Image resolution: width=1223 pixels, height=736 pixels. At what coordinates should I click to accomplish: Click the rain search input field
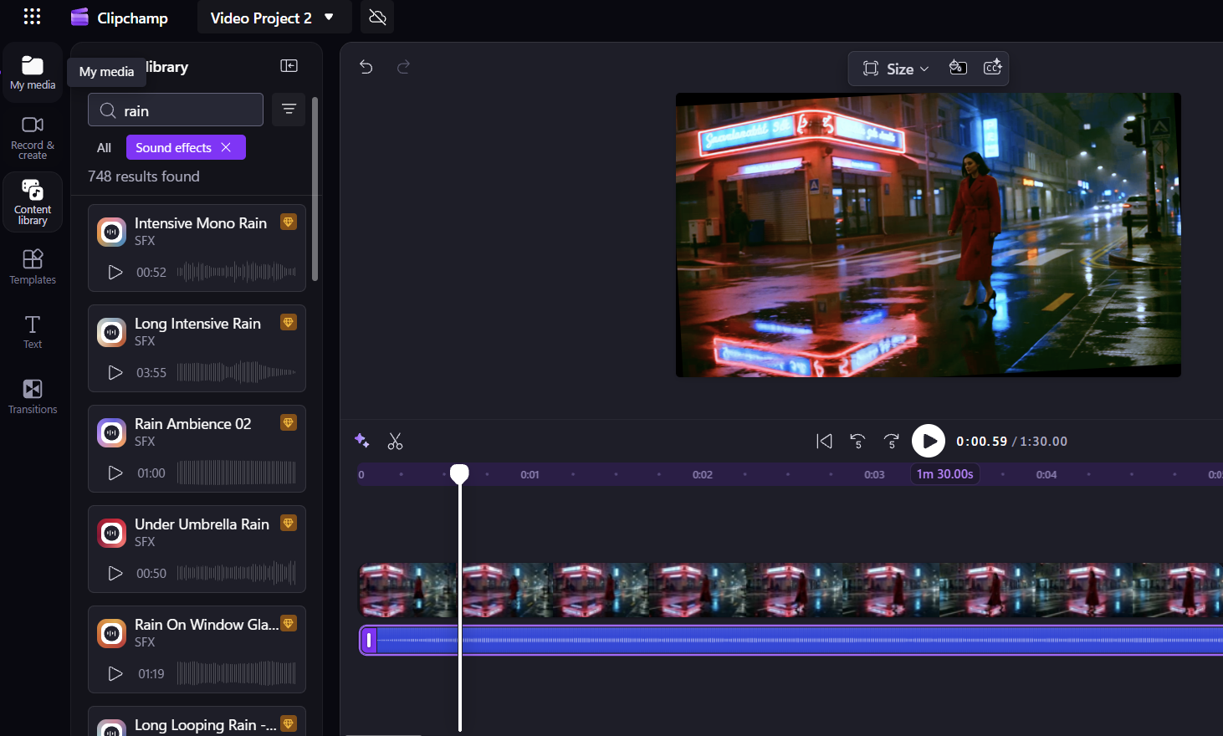pos(176,110)
